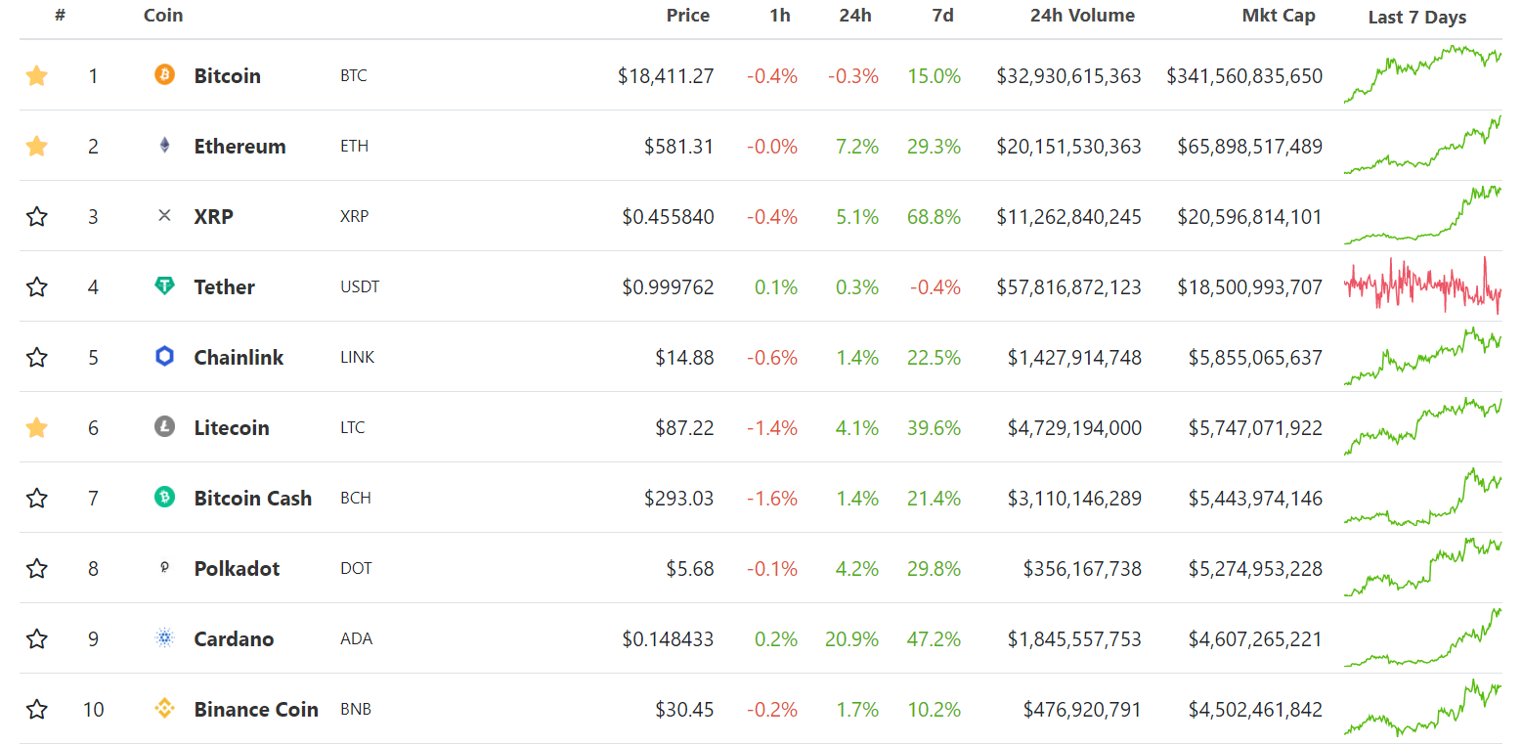Sort by Mkt Cap column header
This screenshot has height=744, width=1522.
tap(1279, 16)
